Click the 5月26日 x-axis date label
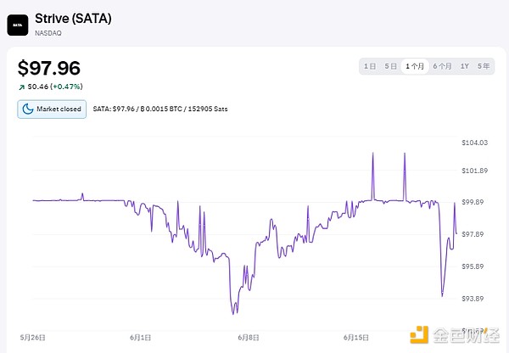Image resolution: width=509 pixels, height=353 pixels. (33, 338)
